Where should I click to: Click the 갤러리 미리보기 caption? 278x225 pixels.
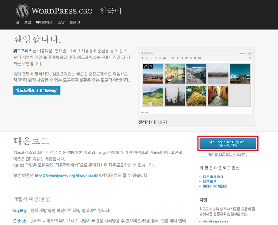coord(152,122)
